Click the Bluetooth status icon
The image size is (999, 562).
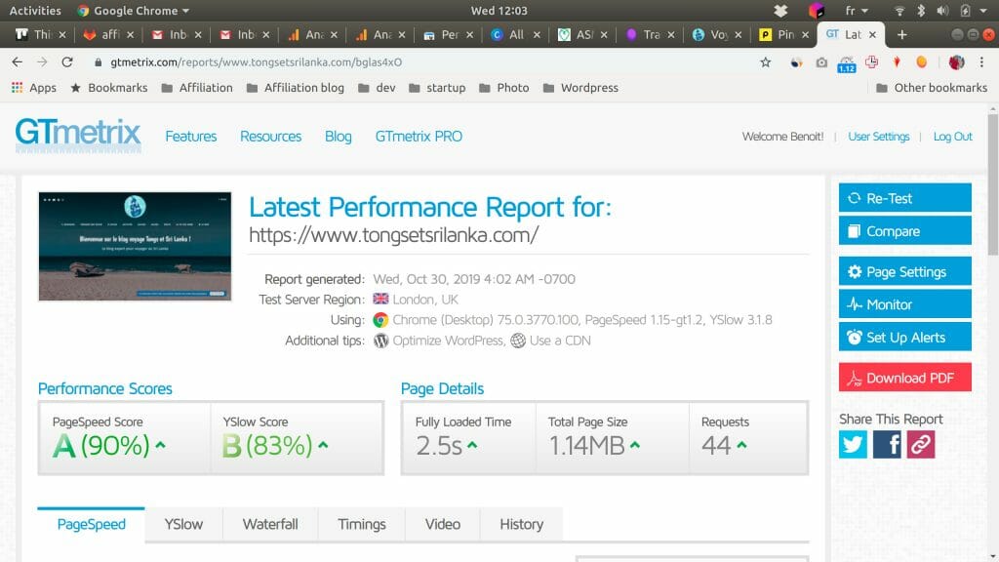click(x=921, y=11)
